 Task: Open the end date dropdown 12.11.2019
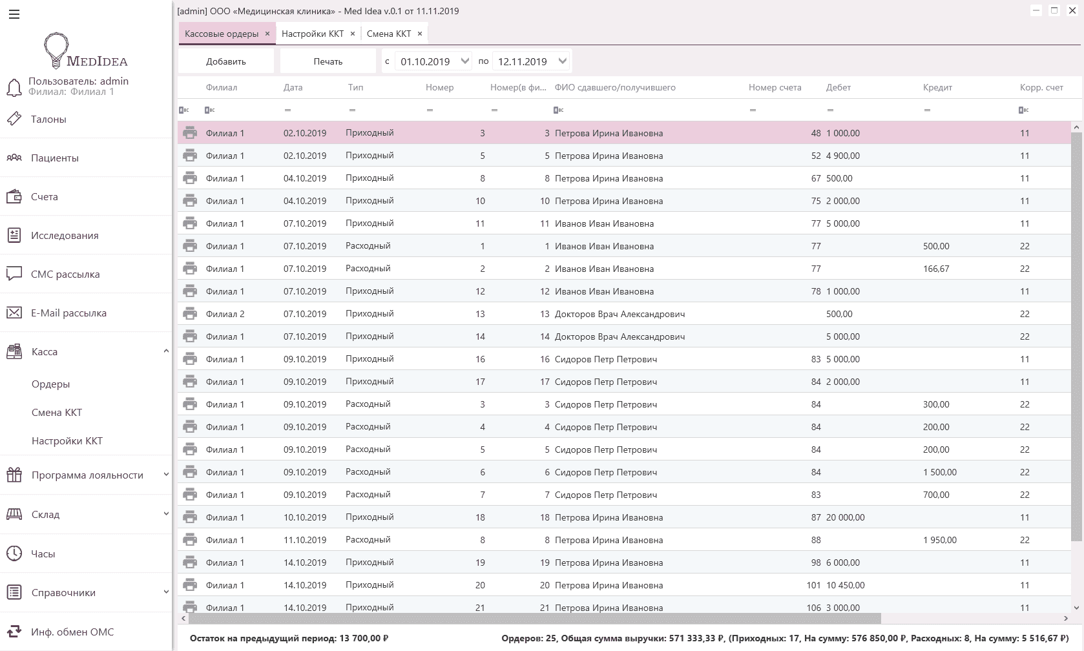click(563, 61)
